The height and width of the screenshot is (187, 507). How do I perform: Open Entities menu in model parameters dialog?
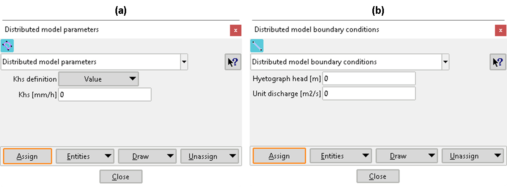coord(85,156)
